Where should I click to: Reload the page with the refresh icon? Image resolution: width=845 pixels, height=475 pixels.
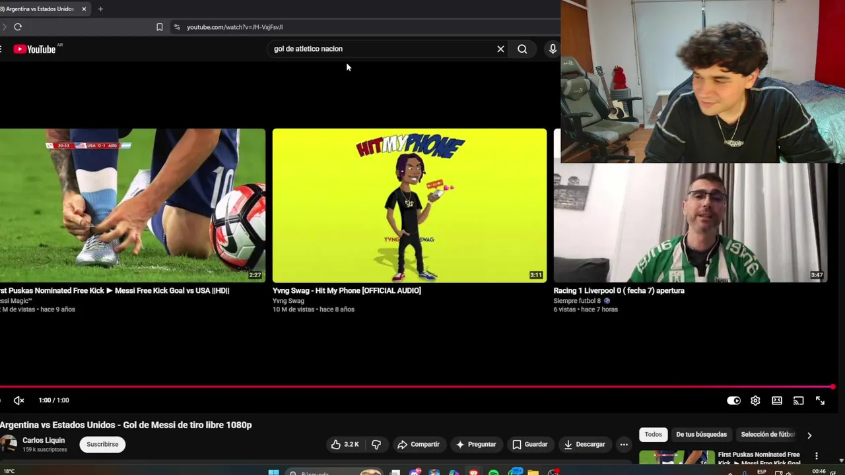(18, 27)
